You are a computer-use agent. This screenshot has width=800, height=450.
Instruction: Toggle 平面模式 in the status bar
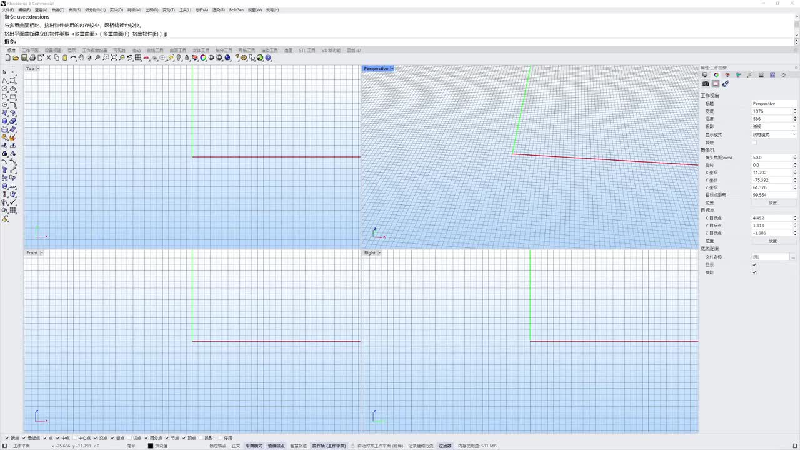point(254,446)
